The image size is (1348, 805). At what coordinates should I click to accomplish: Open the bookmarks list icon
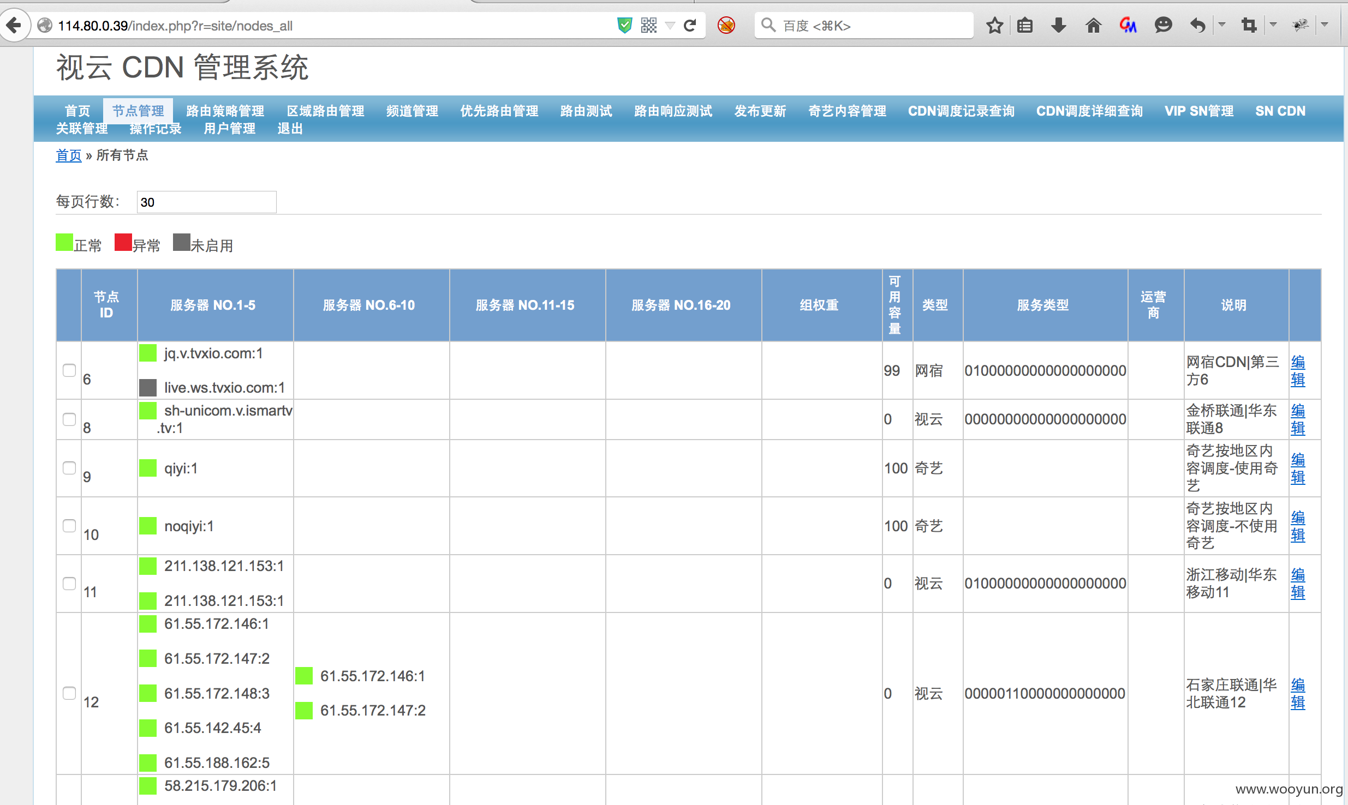[x=1025, y=25]
